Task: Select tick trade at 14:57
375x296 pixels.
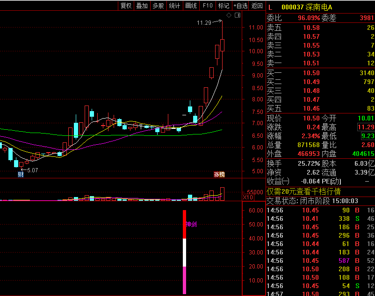Action: pos(320,294)
